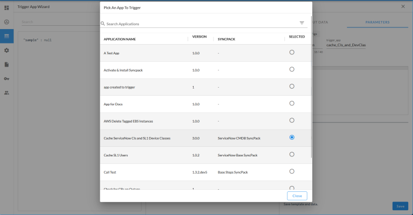The image size is (413, 215).
Task: Switch to the Parameters tab
Action: (377, 23)
